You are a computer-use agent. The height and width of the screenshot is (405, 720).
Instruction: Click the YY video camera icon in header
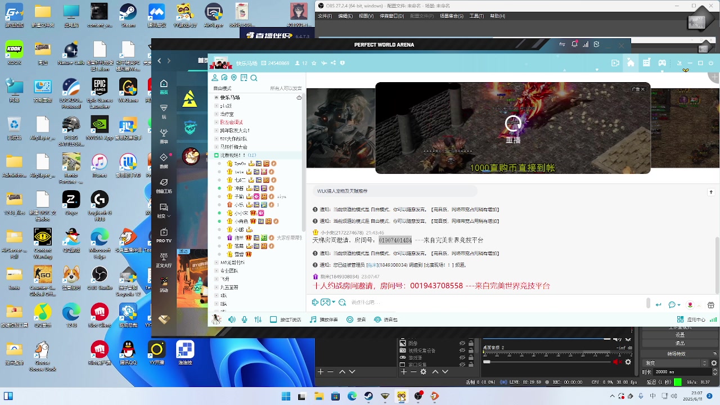[615, 63]
